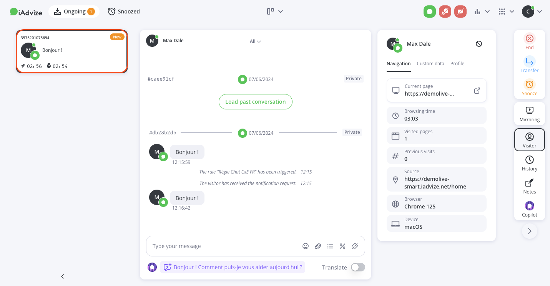The image size is (550, 286).
Task: Block visitor Max Dale with ban icon
Action: pyautogui.click(x=479, y=44)
